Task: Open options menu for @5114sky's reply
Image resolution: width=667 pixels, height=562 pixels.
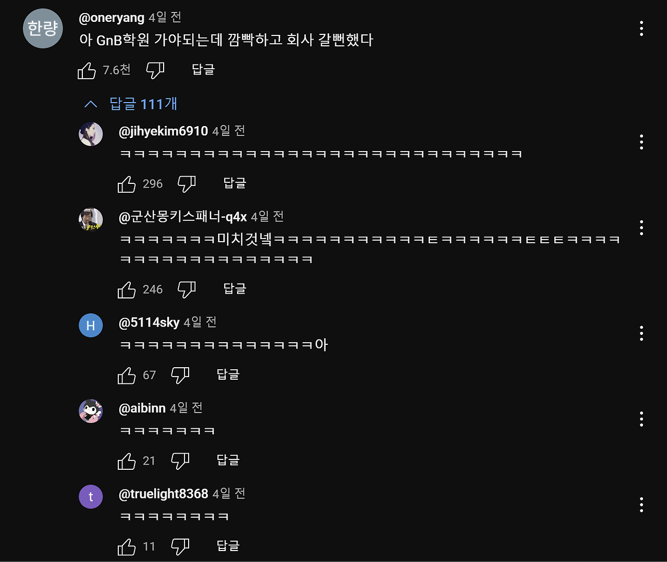Action: [x=640, y=333]
